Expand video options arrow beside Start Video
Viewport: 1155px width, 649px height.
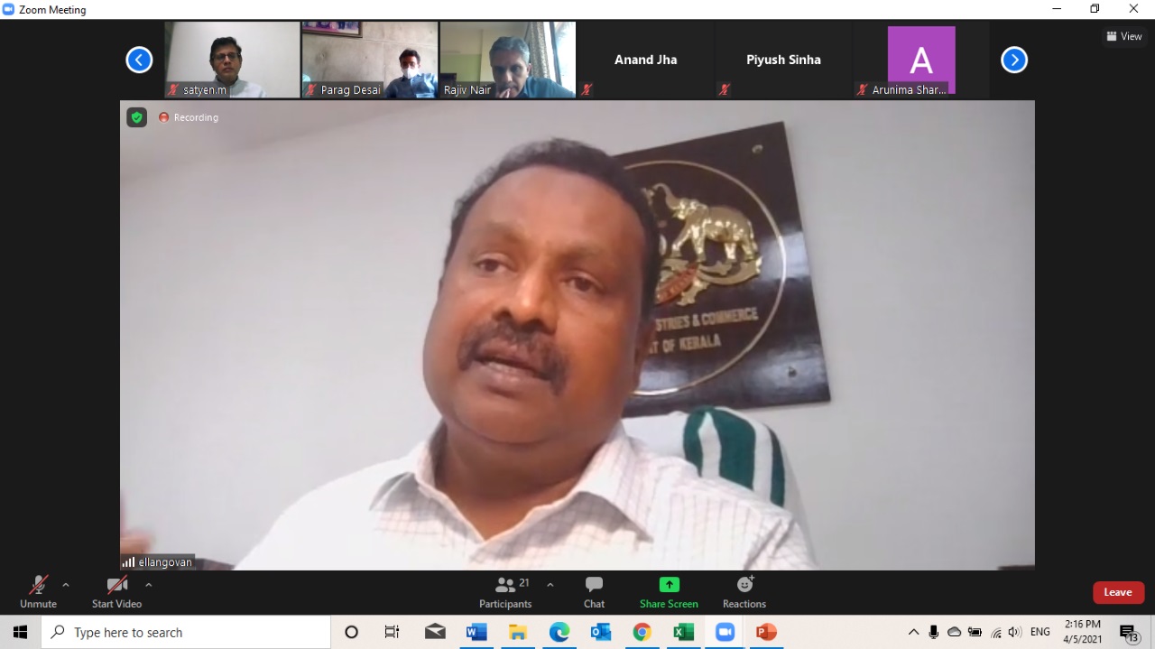pos(149,585)
